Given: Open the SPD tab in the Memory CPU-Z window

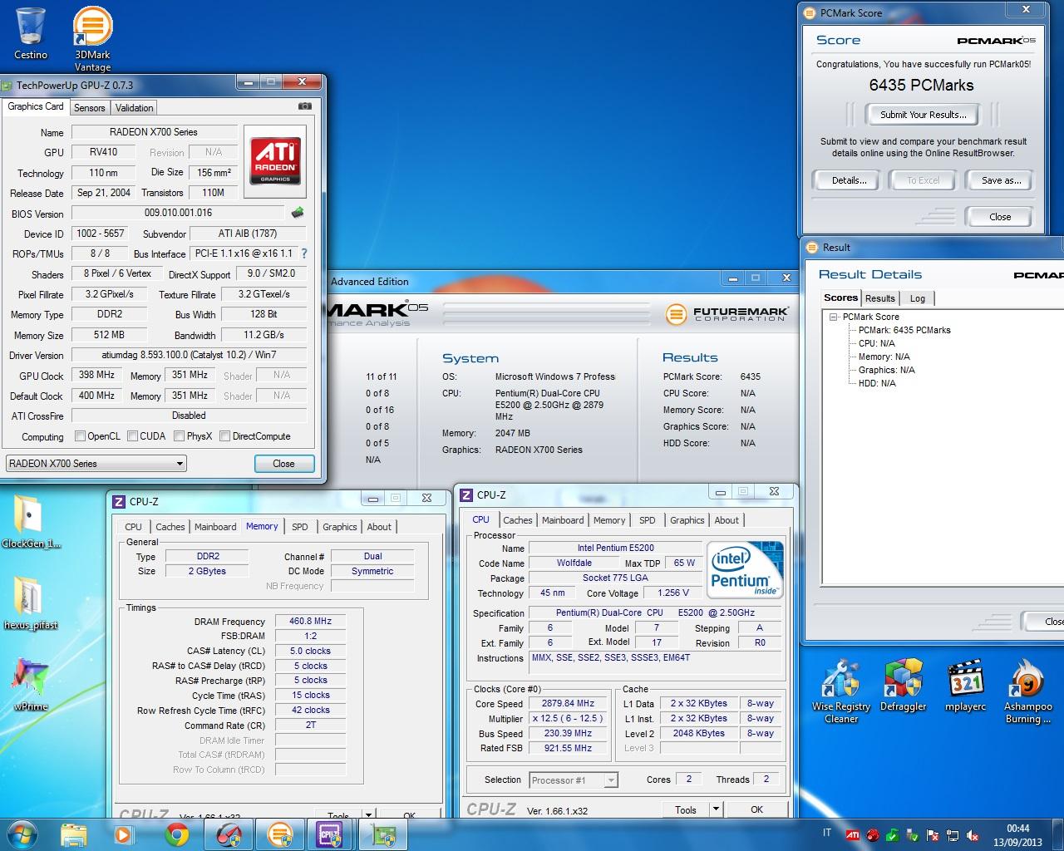Looking at the screenshot, I should click(x=300, y=527).
